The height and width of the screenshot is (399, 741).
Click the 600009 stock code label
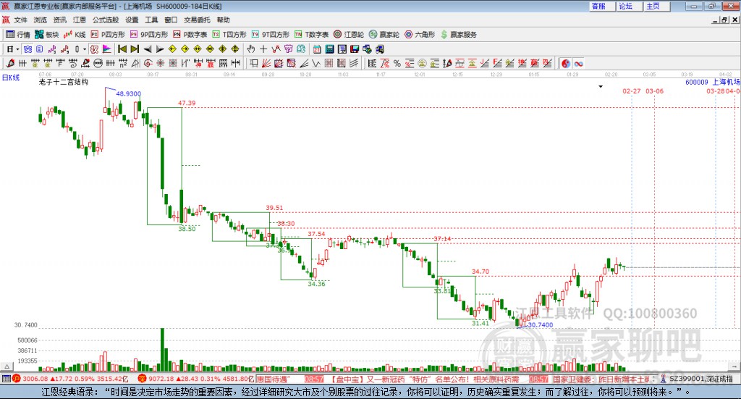click(x=697, y=83)
